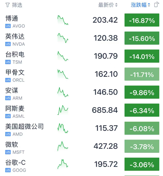View the 台积电 TSM sparkline chart
Viewport: 163px width, 176px height.
pos(63,56)
